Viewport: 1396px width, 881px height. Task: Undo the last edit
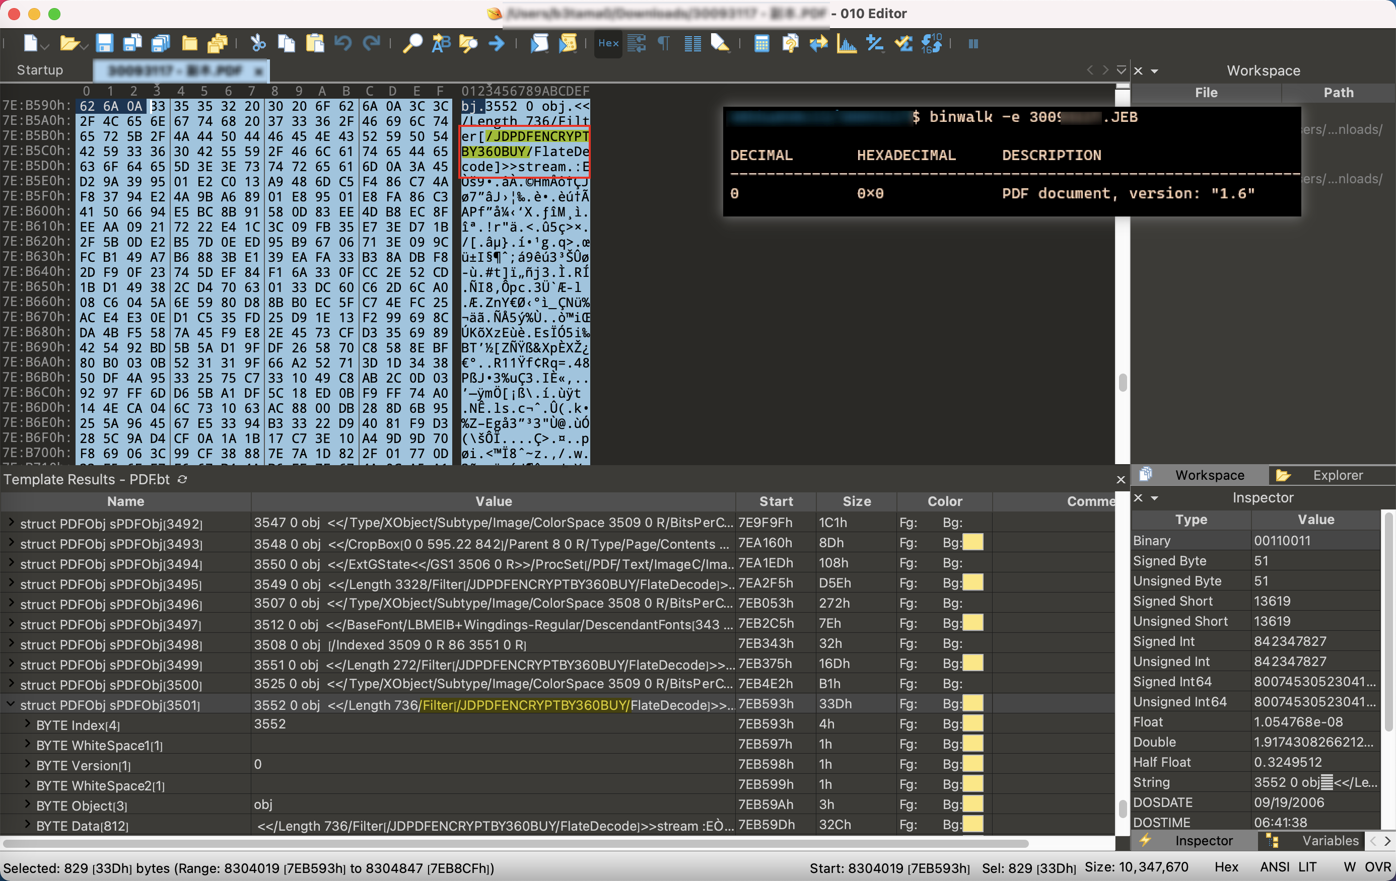coord(343,43)
